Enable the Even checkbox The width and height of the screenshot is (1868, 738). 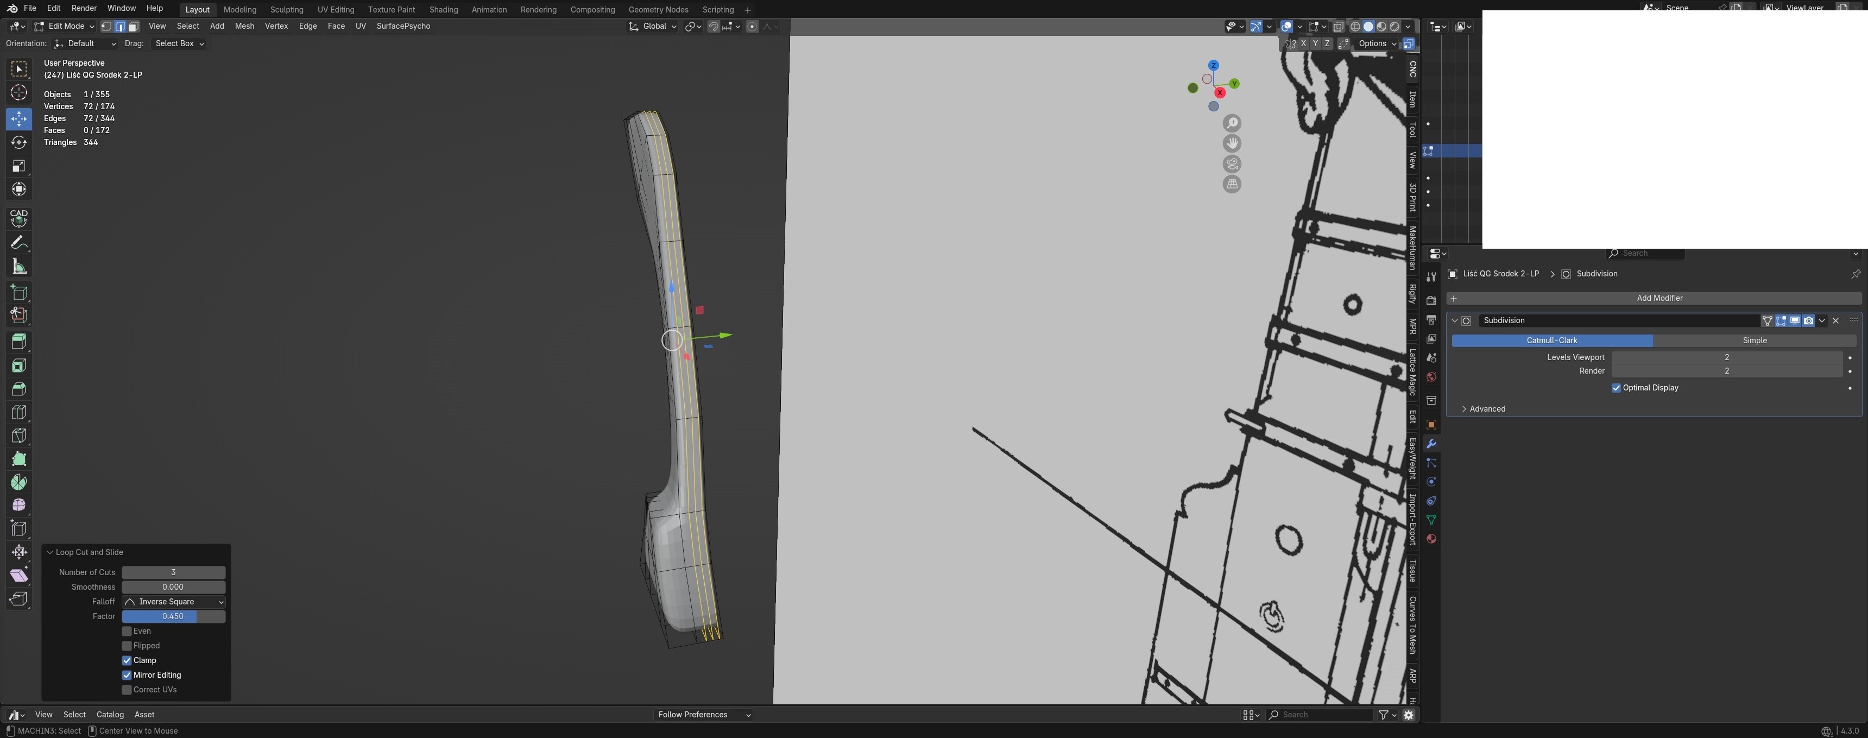point(127,632)
